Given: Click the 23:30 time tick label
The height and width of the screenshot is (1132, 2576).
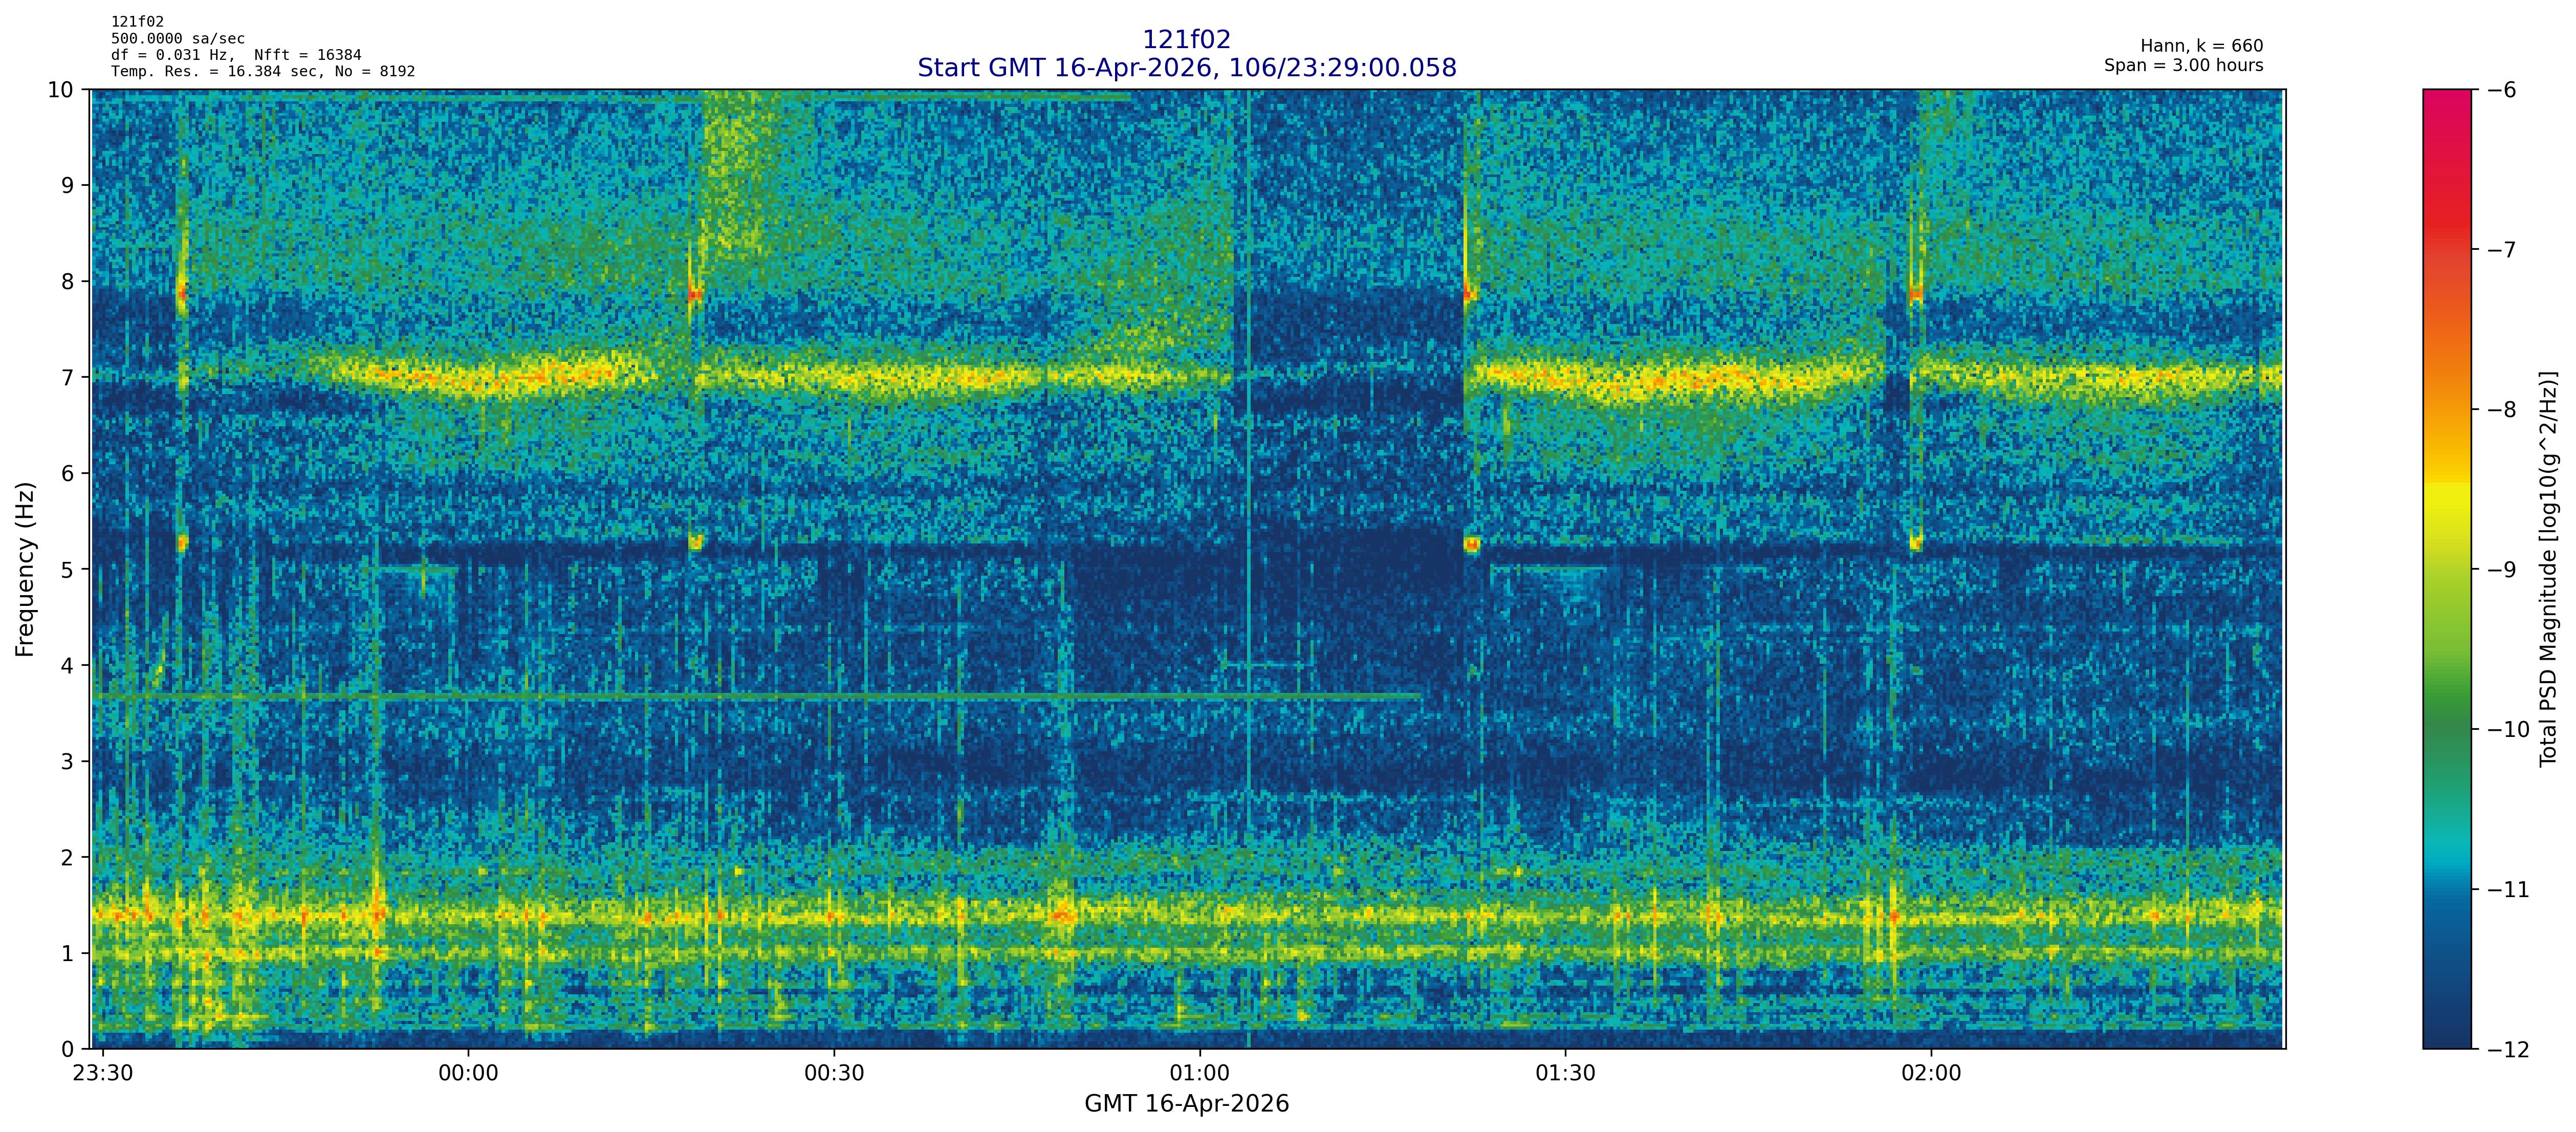Looking at the screenshot, I should click(x=102, y=1074).
